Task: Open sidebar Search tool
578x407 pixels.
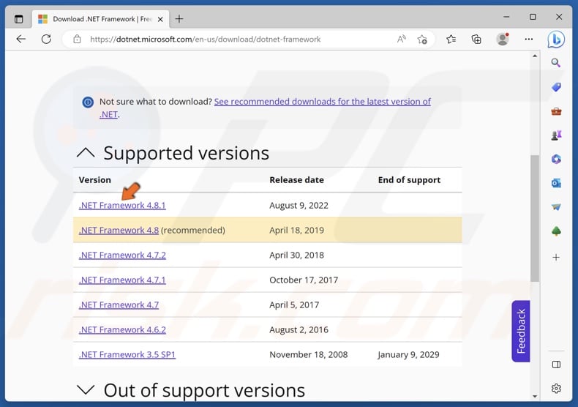Action: (x=556, y=63)
